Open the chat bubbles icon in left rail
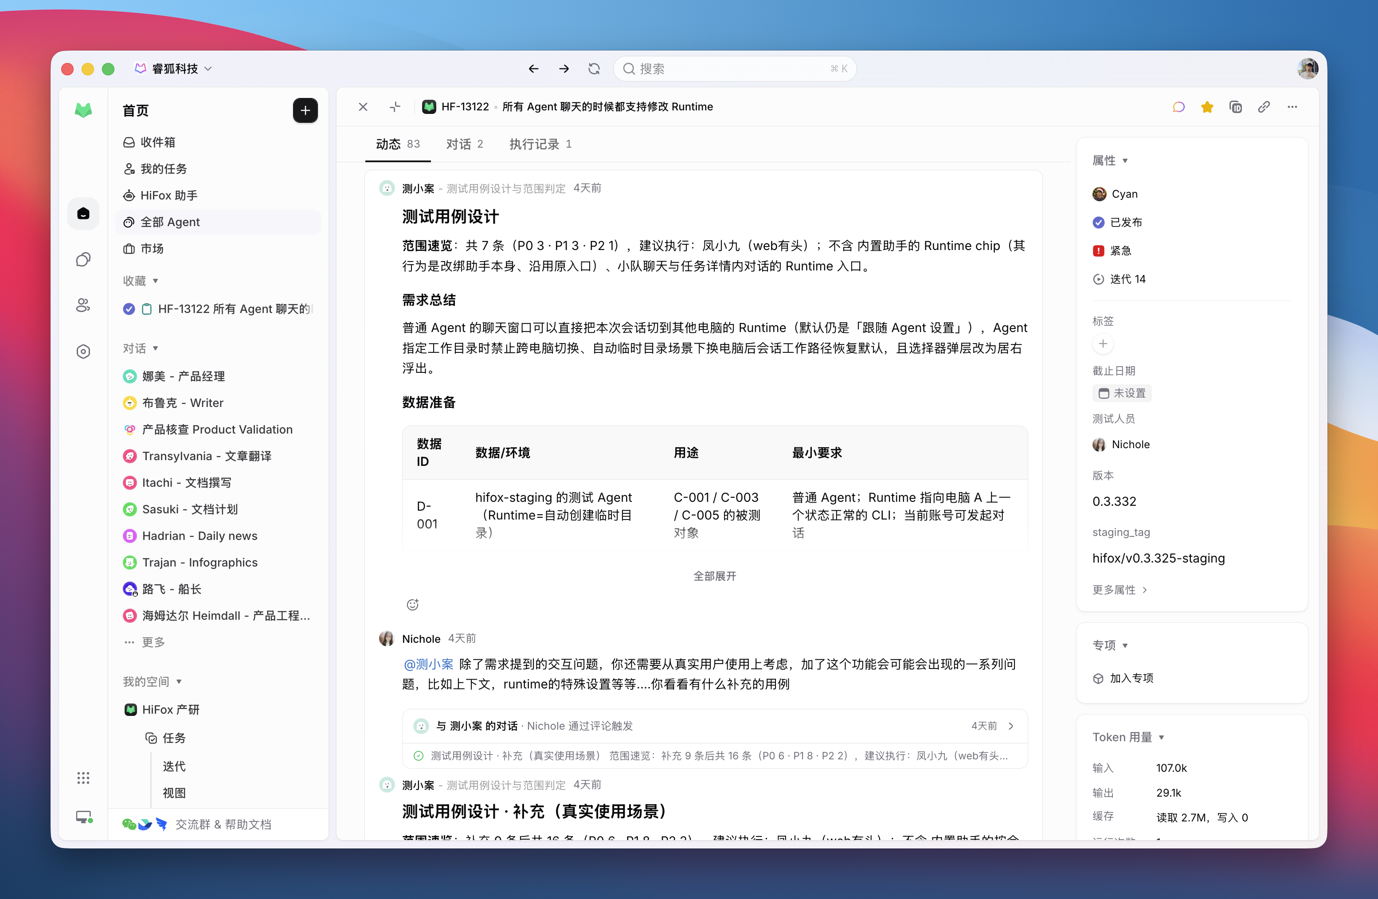 coord(83,259)
